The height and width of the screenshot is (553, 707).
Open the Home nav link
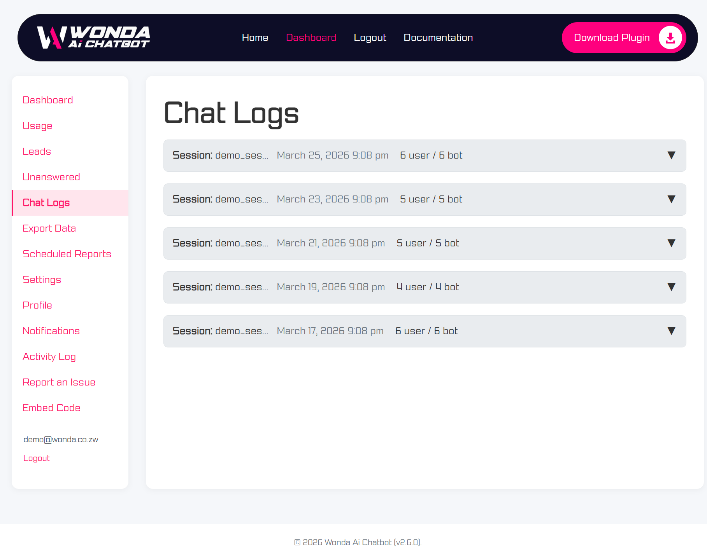[x=255, y=38]
